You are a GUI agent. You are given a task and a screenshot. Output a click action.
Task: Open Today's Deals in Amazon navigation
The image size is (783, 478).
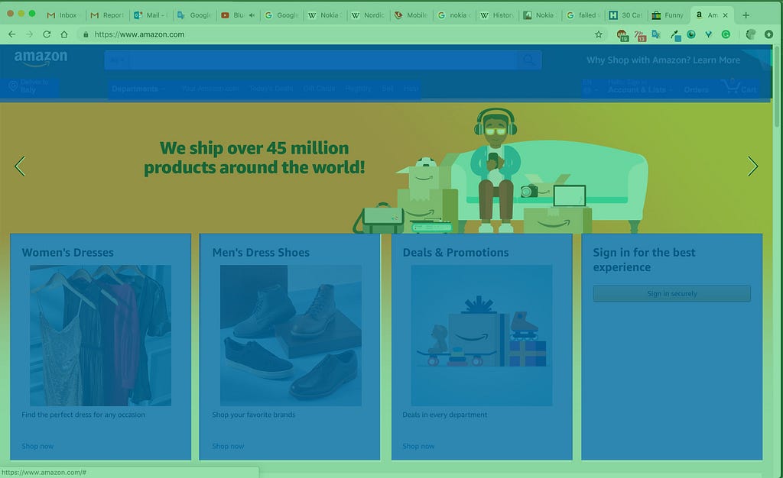pyautogui.click(x=271, y=89)
